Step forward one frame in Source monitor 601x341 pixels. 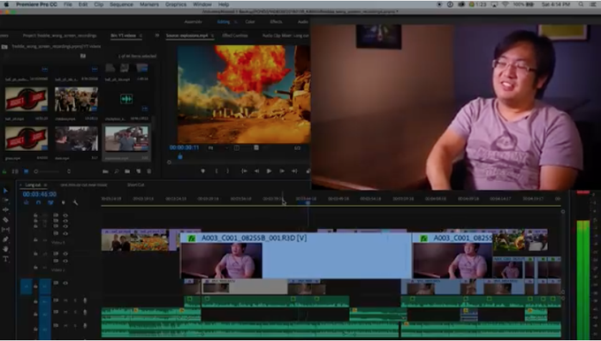point(282,170)
